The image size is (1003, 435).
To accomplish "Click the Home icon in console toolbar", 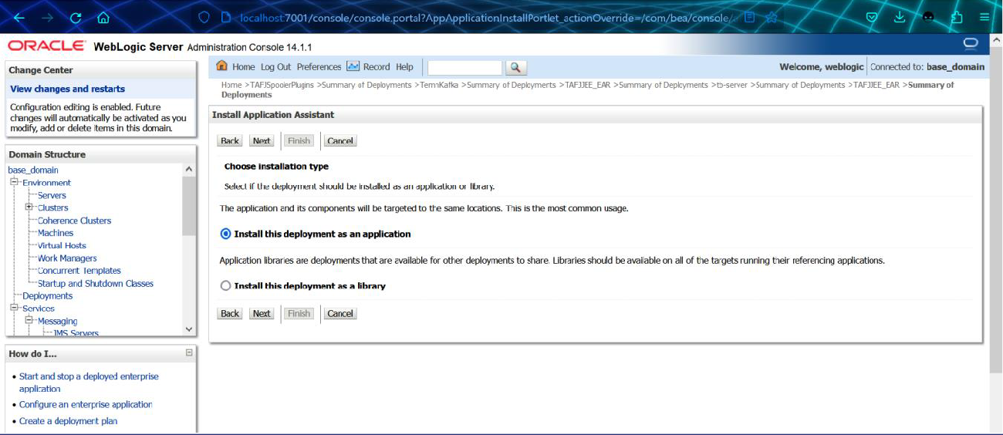I will pos(222,66).
